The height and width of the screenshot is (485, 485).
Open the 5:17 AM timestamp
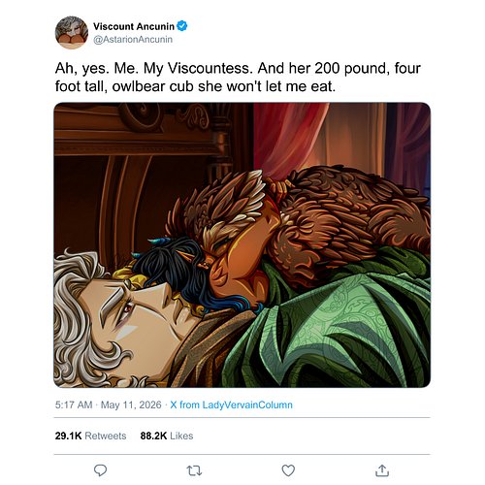74,404
